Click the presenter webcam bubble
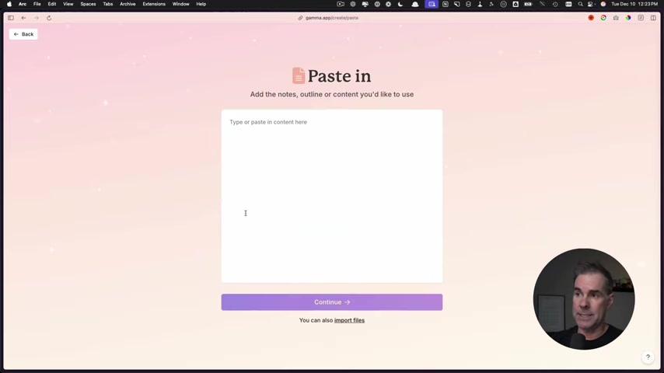The height and width of the screenshot is (373, 664). coord(584,299)
